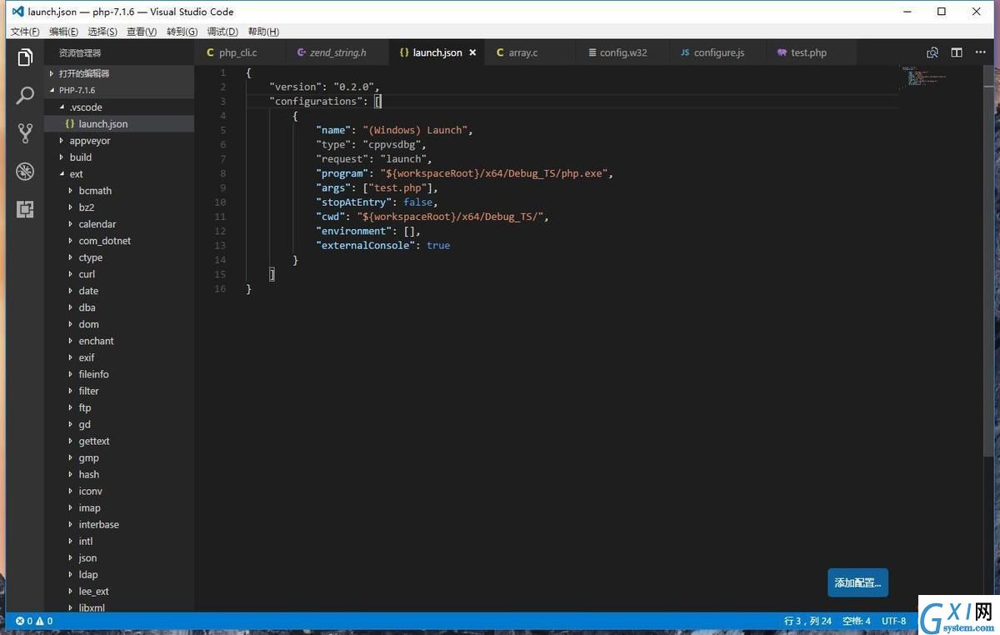Expand the 打开的编辑器 section

[119, 73]
